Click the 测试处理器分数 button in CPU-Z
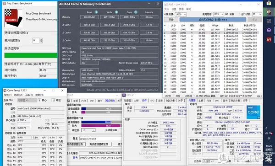Viewport: 275px width, 166px height. (76, 145)
